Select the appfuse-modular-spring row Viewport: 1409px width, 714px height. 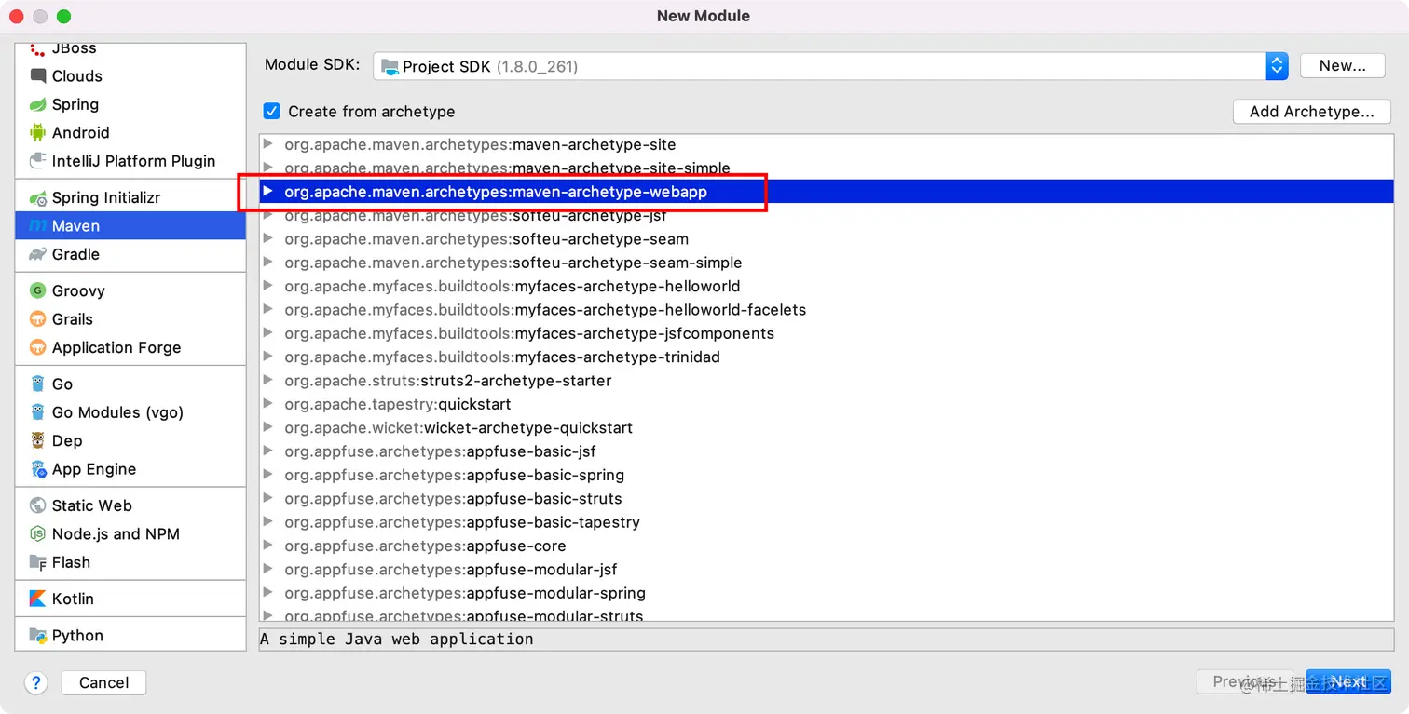coord(827,593)
